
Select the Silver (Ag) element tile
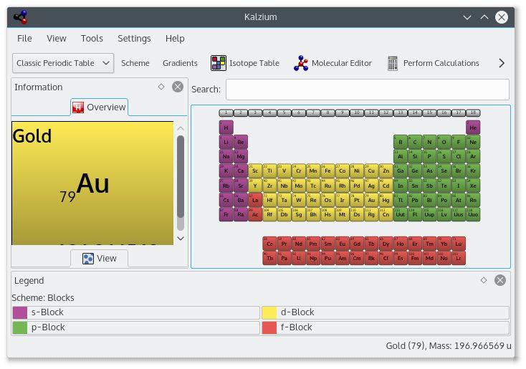tap(371, 186)
